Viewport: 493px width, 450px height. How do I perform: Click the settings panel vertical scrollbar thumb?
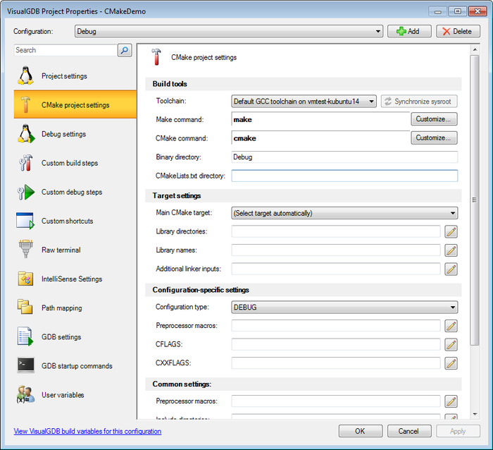(475, 200)
